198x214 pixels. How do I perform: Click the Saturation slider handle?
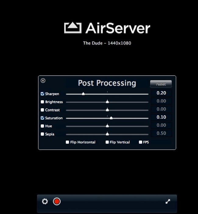coord(111,118)
